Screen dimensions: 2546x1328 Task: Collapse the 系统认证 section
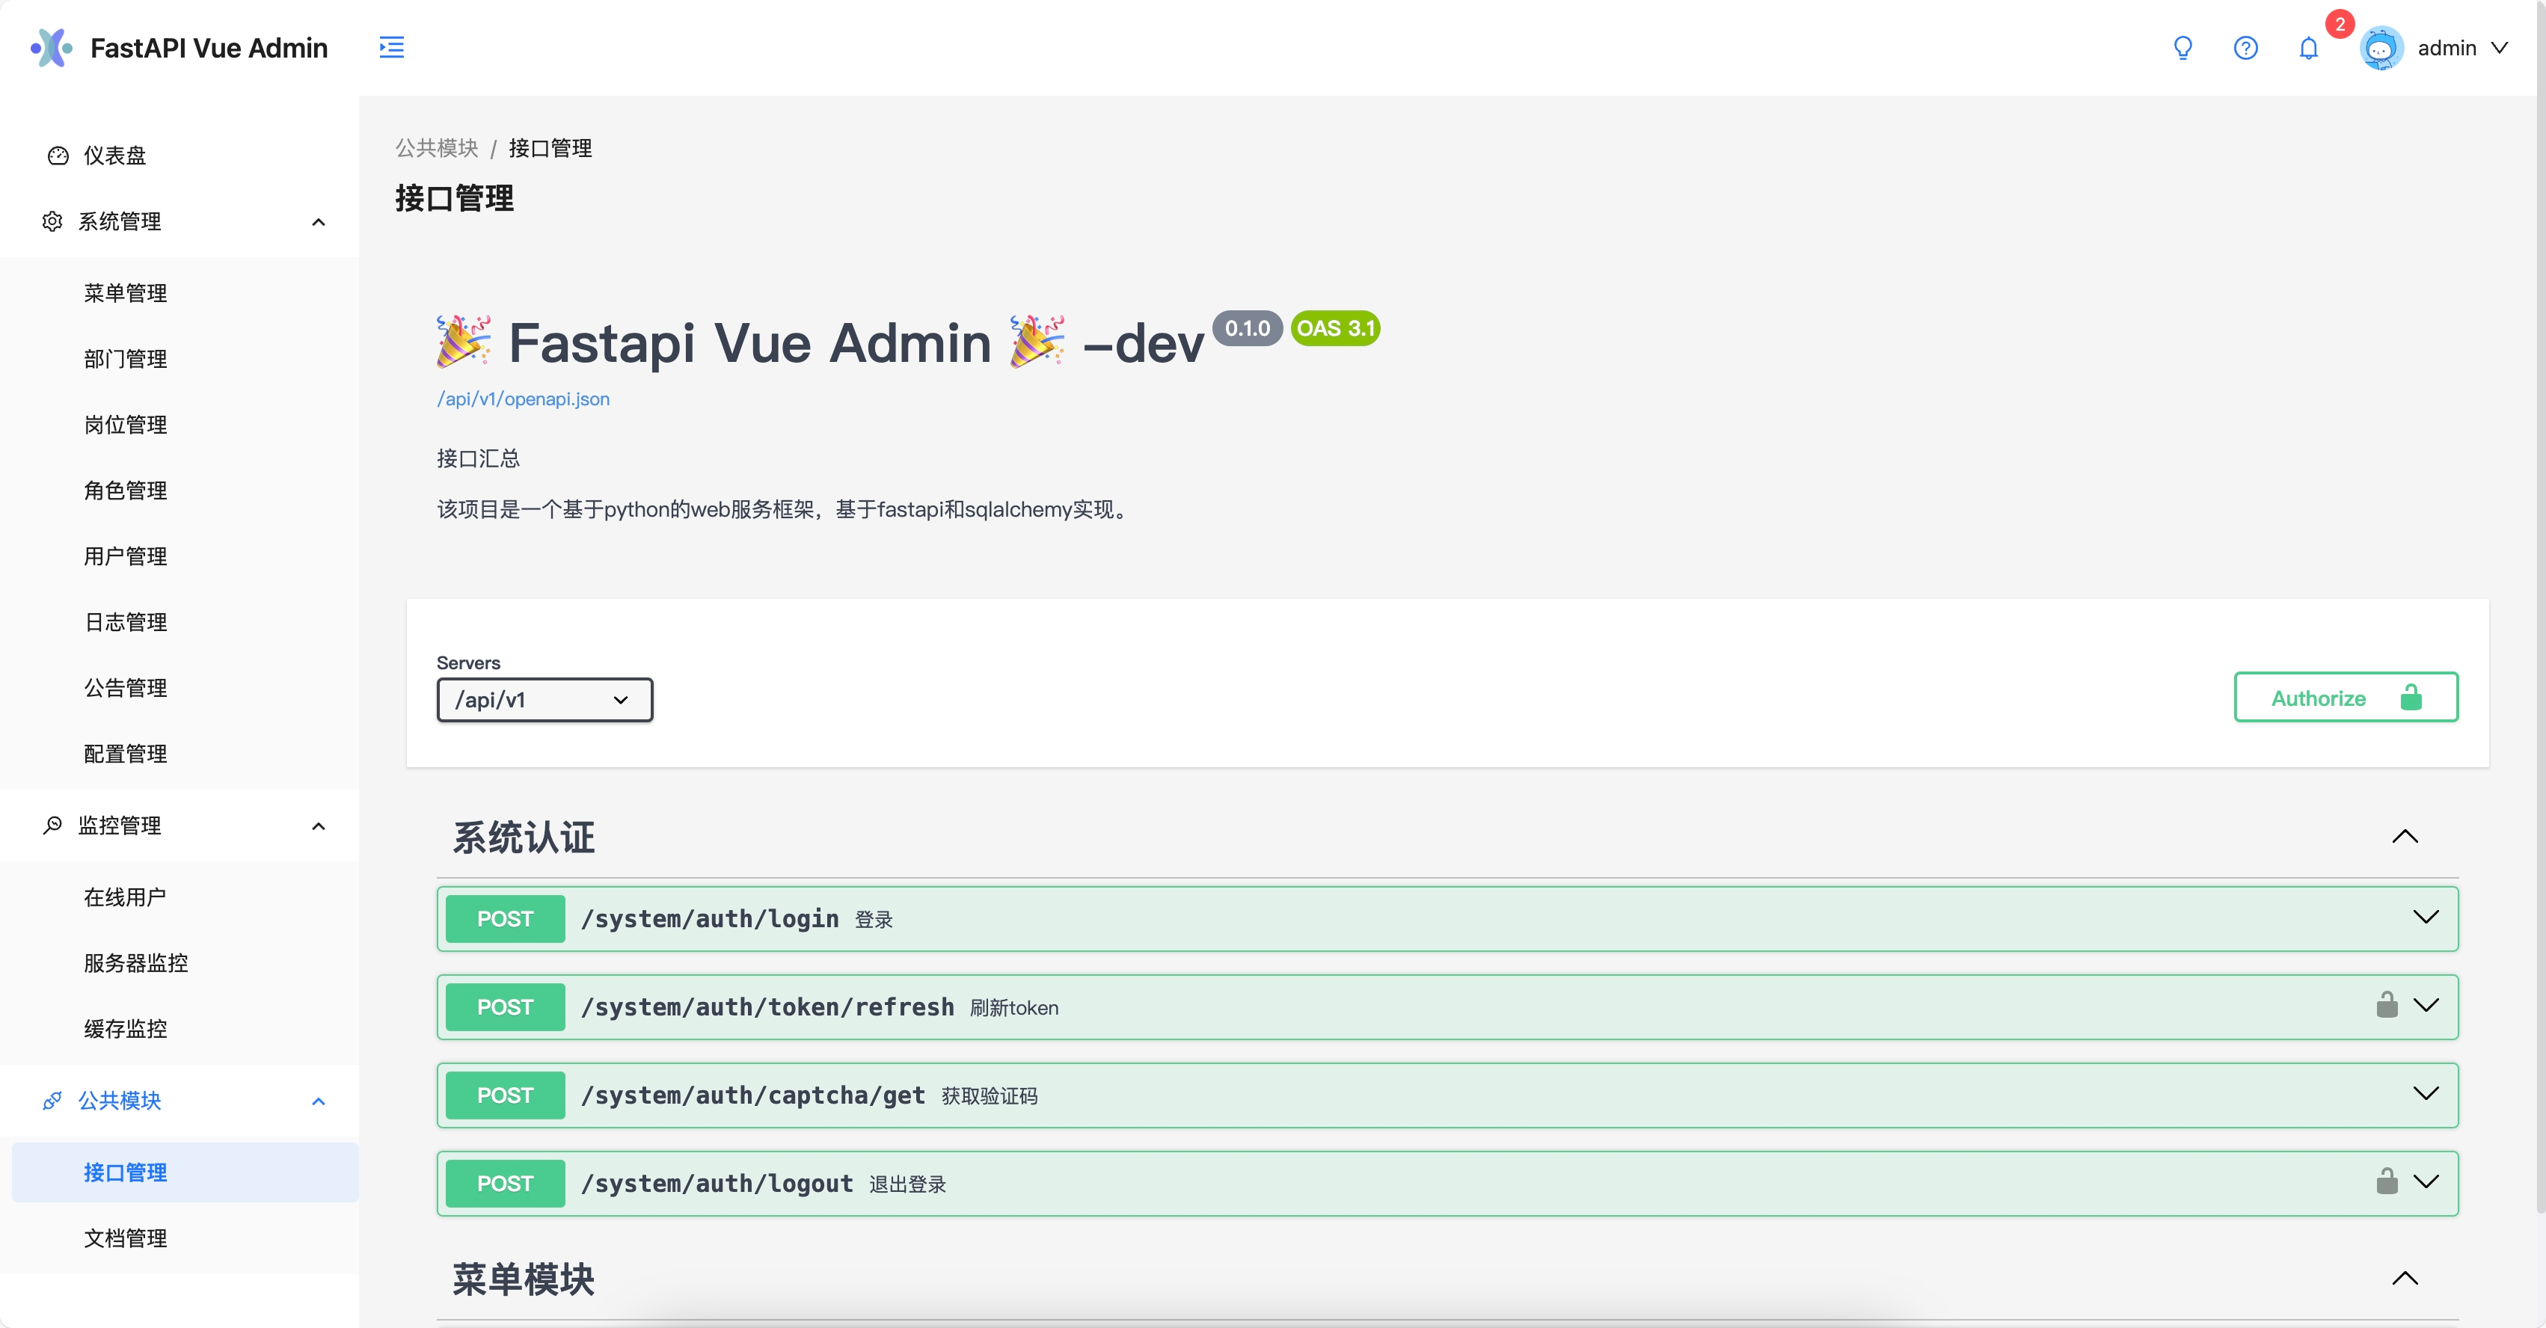(x=2405, y=837)
